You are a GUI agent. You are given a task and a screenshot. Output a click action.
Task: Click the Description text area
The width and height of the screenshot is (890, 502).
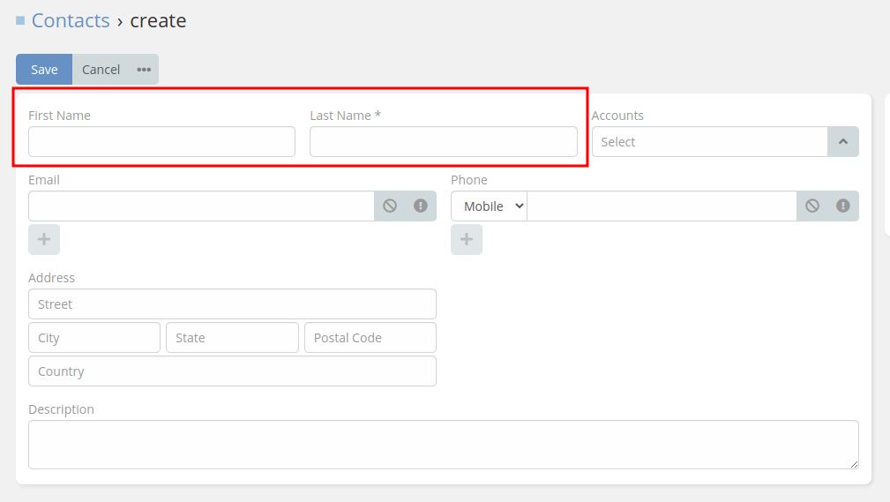pos(443,445)
